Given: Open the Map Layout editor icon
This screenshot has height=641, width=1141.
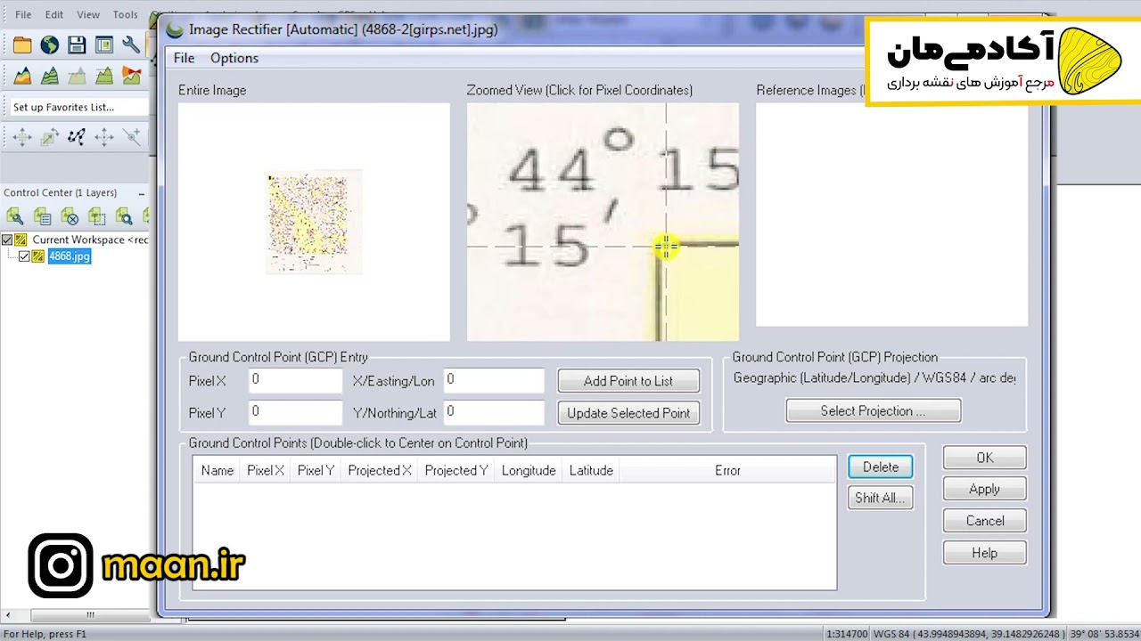Looking at the screenshot, I should (x=104, y=45).
